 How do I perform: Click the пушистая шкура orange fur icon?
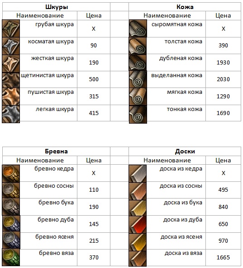point(11,97)
